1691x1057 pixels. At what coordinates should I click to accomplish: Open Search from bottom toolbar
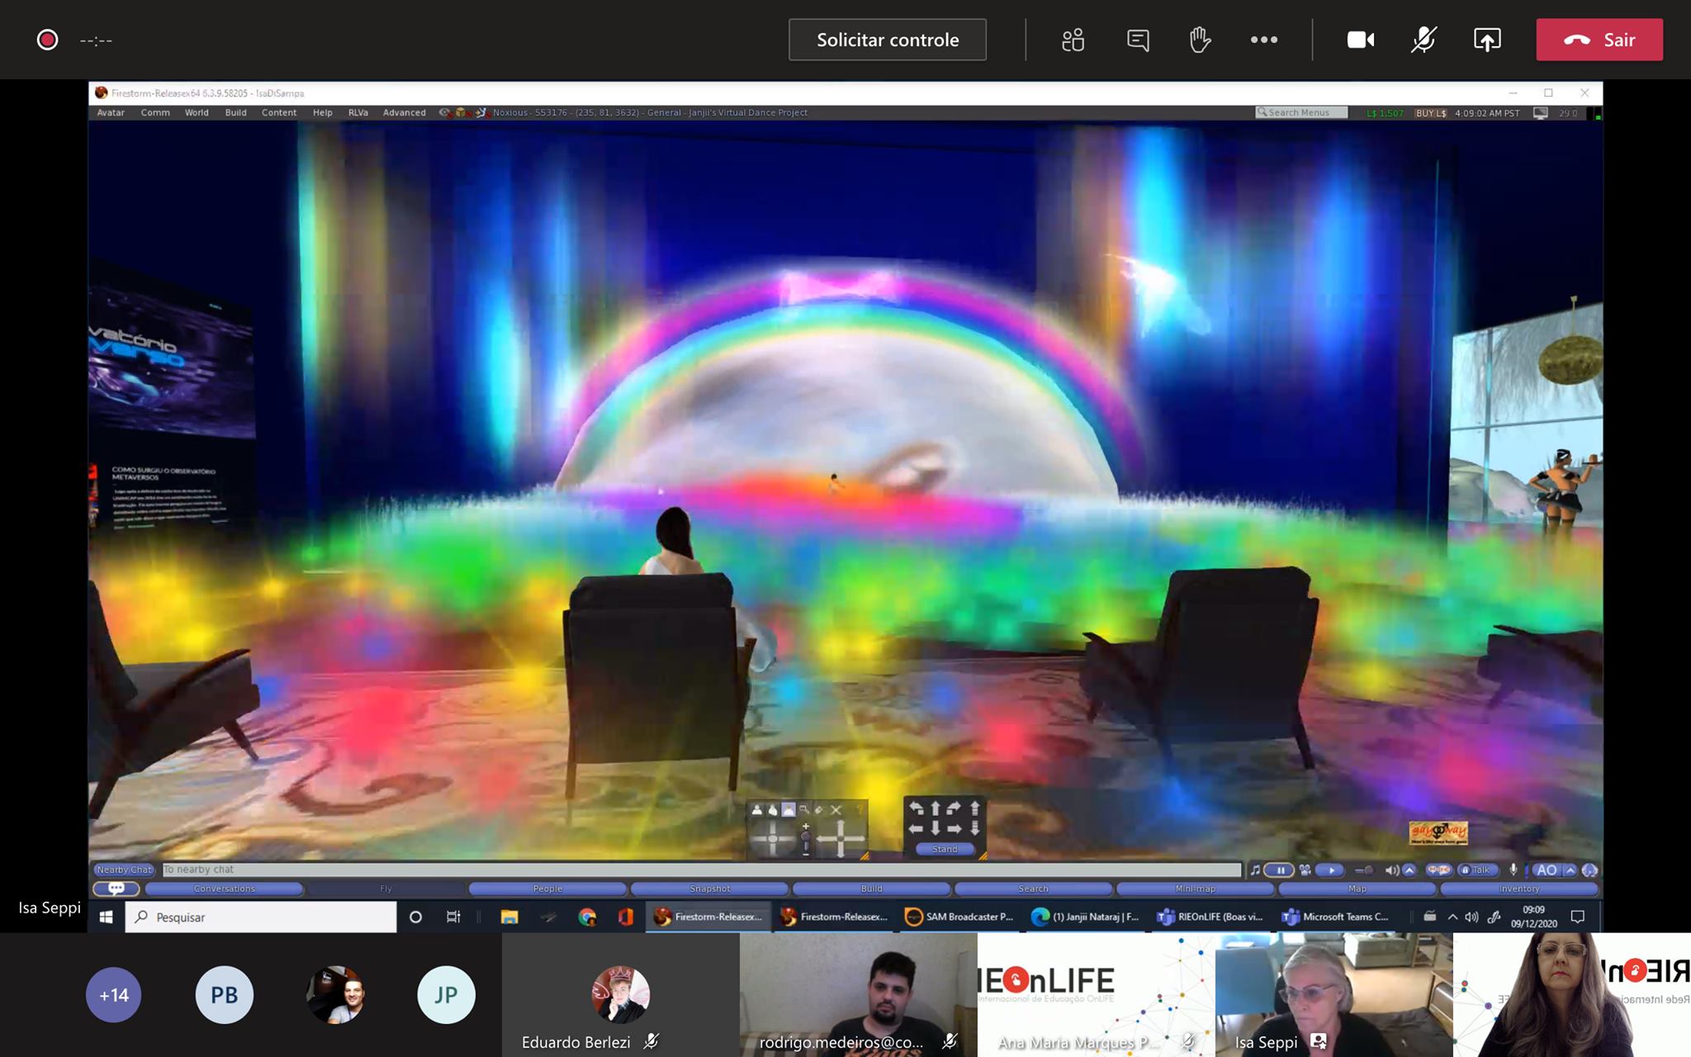click(1034, 889)
